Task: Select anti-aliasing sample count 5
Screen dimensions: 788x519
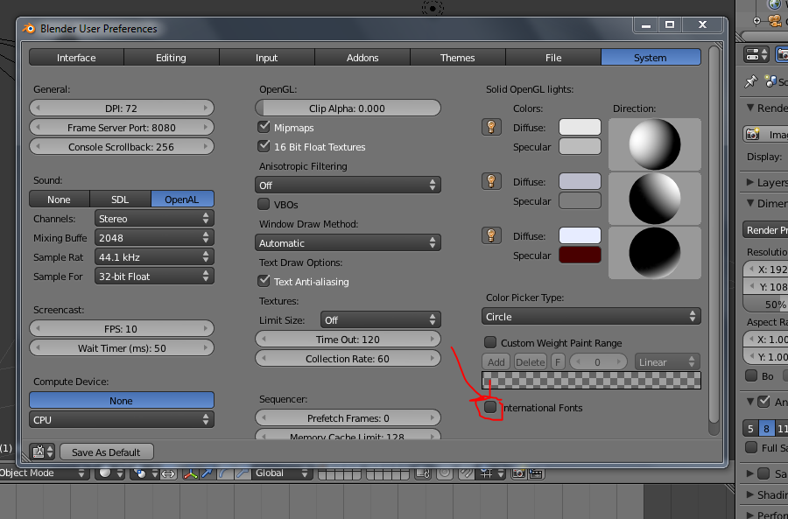Action: (x=750, y=428)
